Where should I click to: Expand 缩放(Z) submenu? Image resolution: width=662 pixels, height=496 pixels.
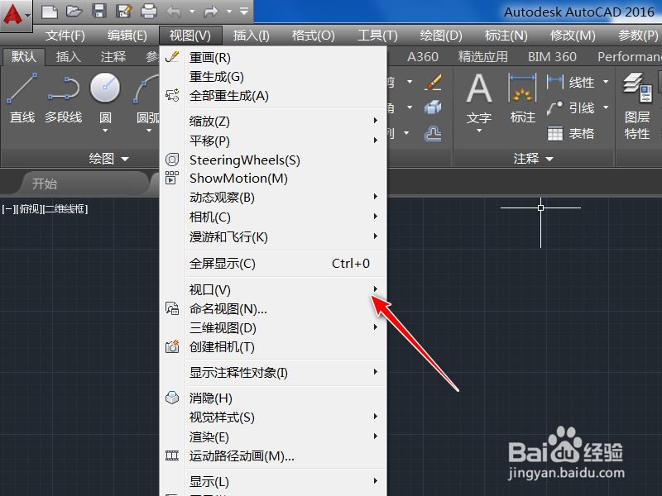[x=273, y=121]
